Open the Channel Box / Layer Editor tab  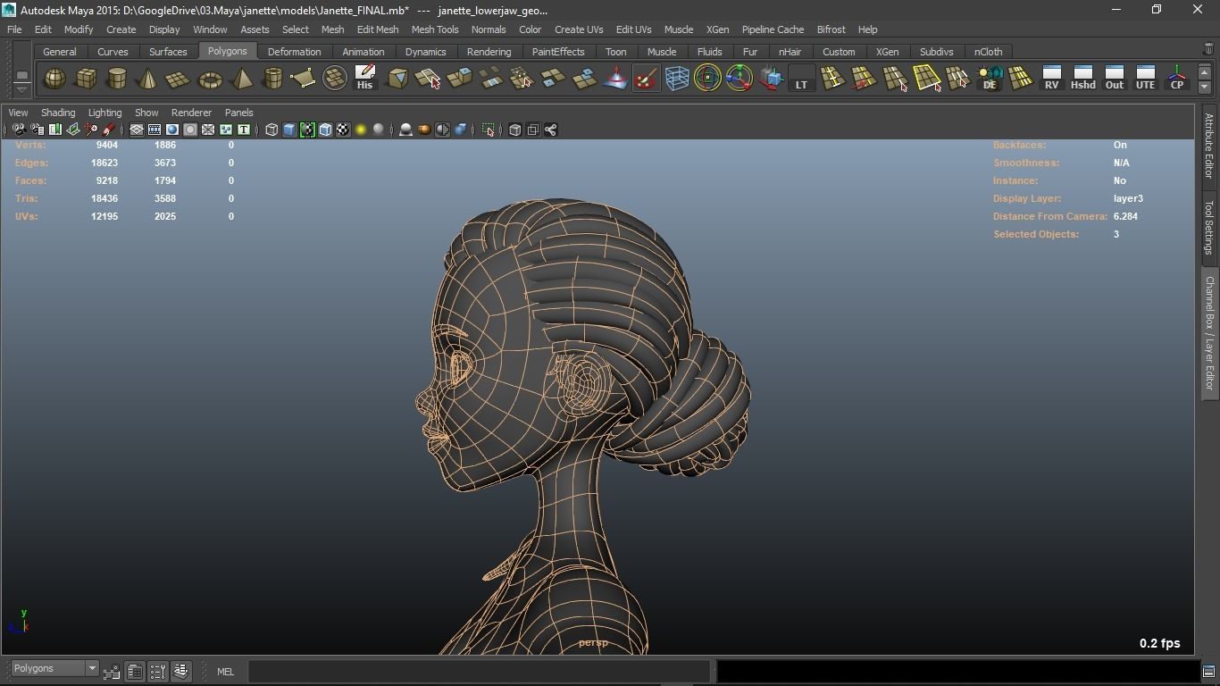click(1209, 332)
